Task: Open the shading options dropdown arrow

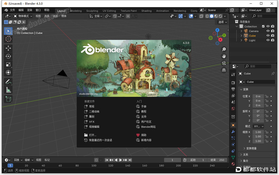Action: pyautogui.click(x=225, y=16)
